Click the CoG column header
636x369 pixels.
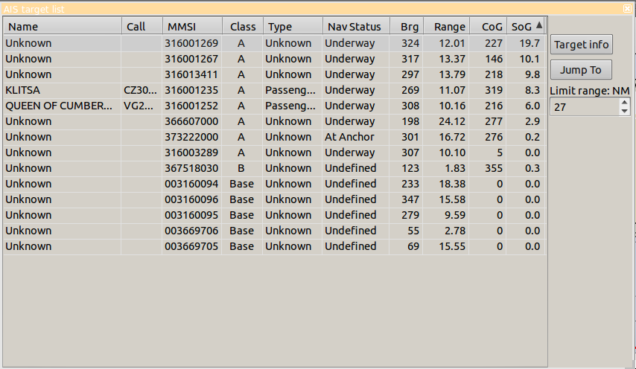488,27
